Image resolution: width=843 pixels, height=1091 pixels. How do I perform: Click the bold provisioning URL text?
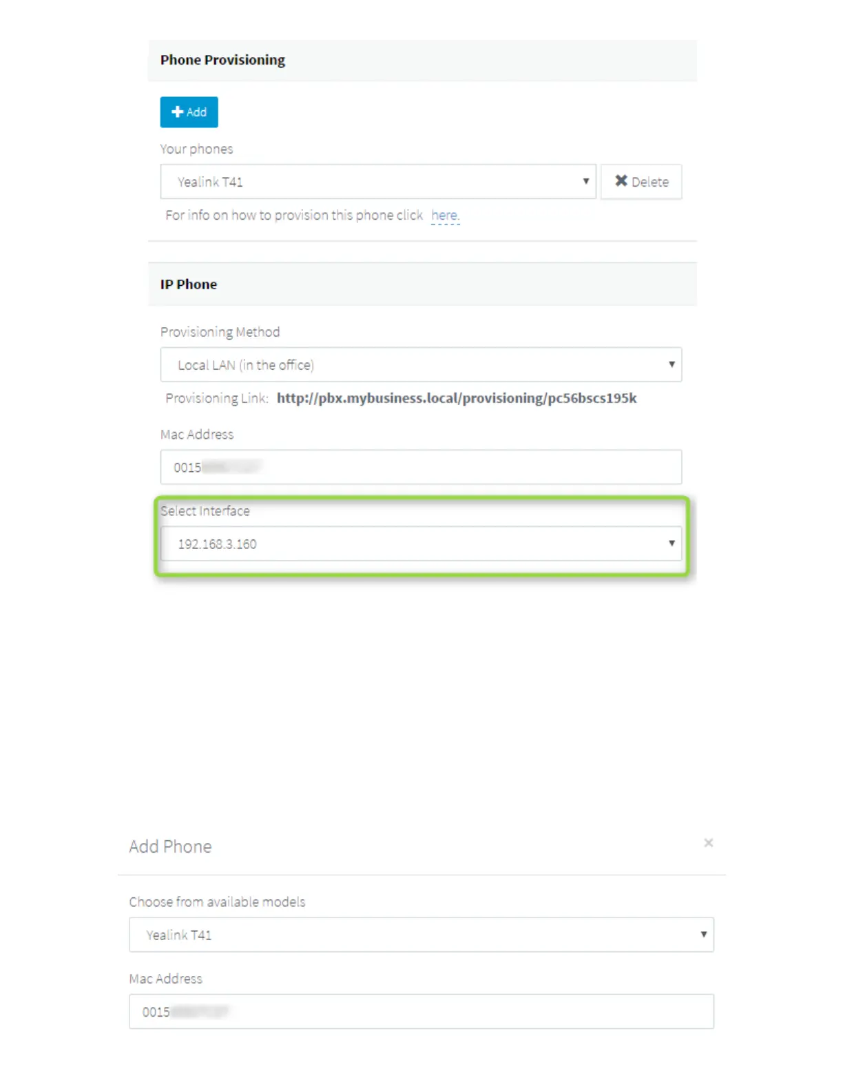click(x=456, y=398)
